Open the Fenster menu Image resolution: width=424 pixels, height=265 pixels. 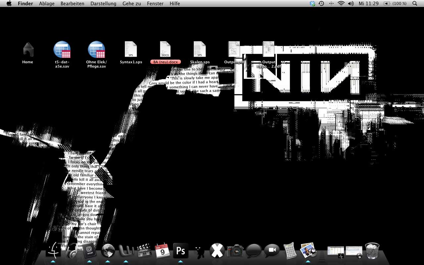click(155, 4)
